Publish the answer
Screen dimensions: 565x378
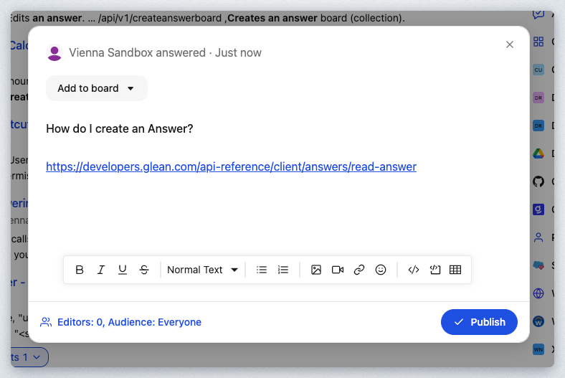tap(479, 322)
